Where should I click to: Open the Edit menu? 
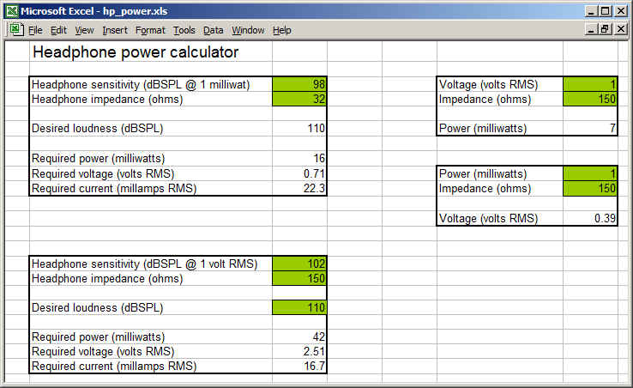[x=58, y=30]
